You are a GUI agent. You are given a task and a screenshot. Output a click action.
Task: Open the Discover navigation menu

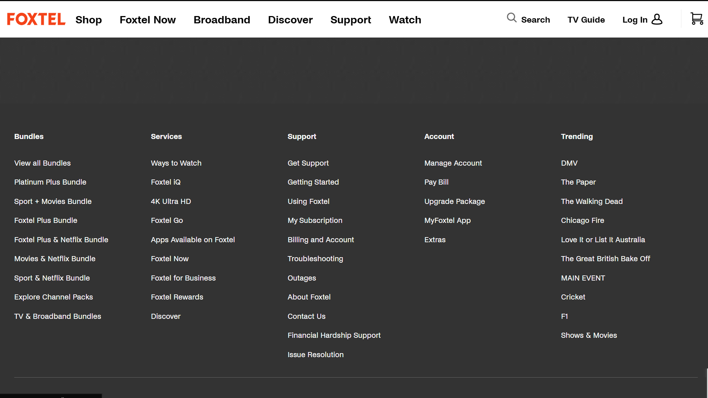pos(290,20)
